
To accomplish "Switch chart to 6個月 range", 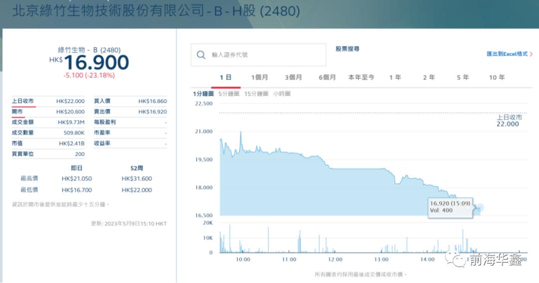I will click(x=327, y=78).
